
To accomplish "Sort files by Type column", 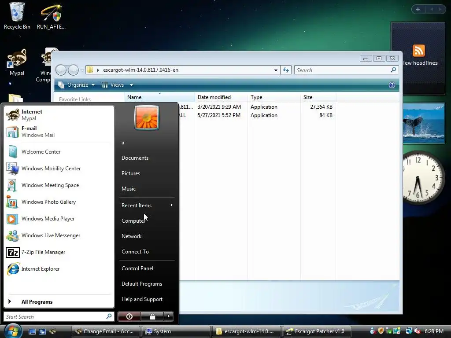I will (274, 97).
